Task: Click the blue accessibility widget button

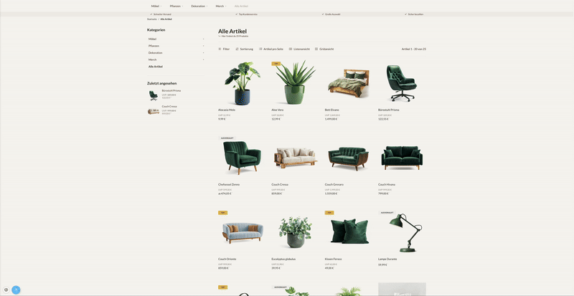Action: tap(16, 290)
